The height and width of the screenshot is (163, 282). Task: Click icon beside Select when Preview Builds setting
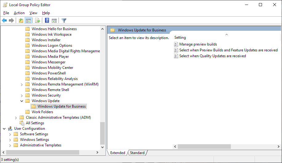pos(176,50)
